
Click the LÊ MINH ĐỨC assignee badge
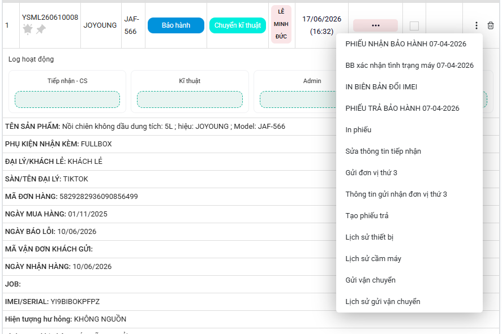point(281,24)
